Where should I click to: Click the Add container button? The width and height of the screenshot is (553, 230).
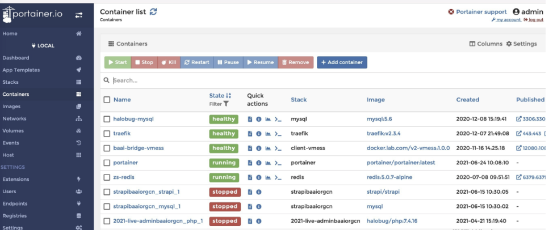click(x=342, y=62)
